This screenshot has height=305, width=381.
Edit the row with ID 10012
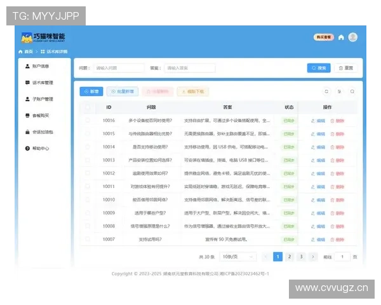pyautogui.click(x=318, y=173)
